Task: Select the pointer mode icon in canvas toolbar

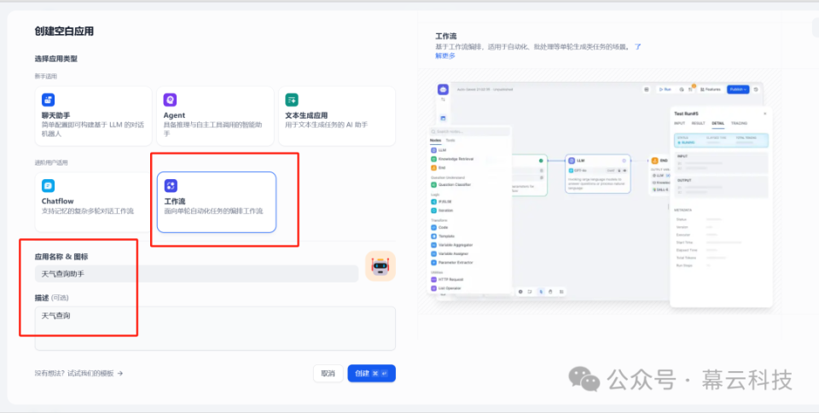Action: click(541, 292)
